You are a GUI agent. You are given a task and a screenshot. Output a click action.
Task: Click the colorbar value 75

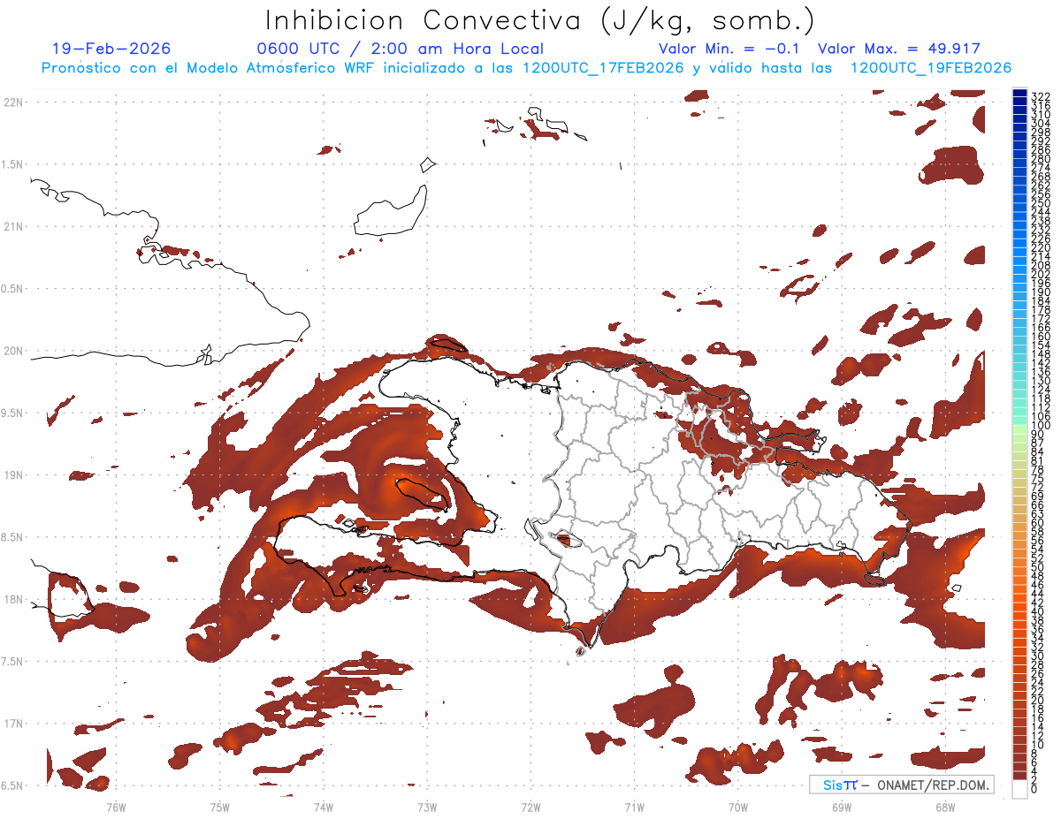click(1038, 478)
